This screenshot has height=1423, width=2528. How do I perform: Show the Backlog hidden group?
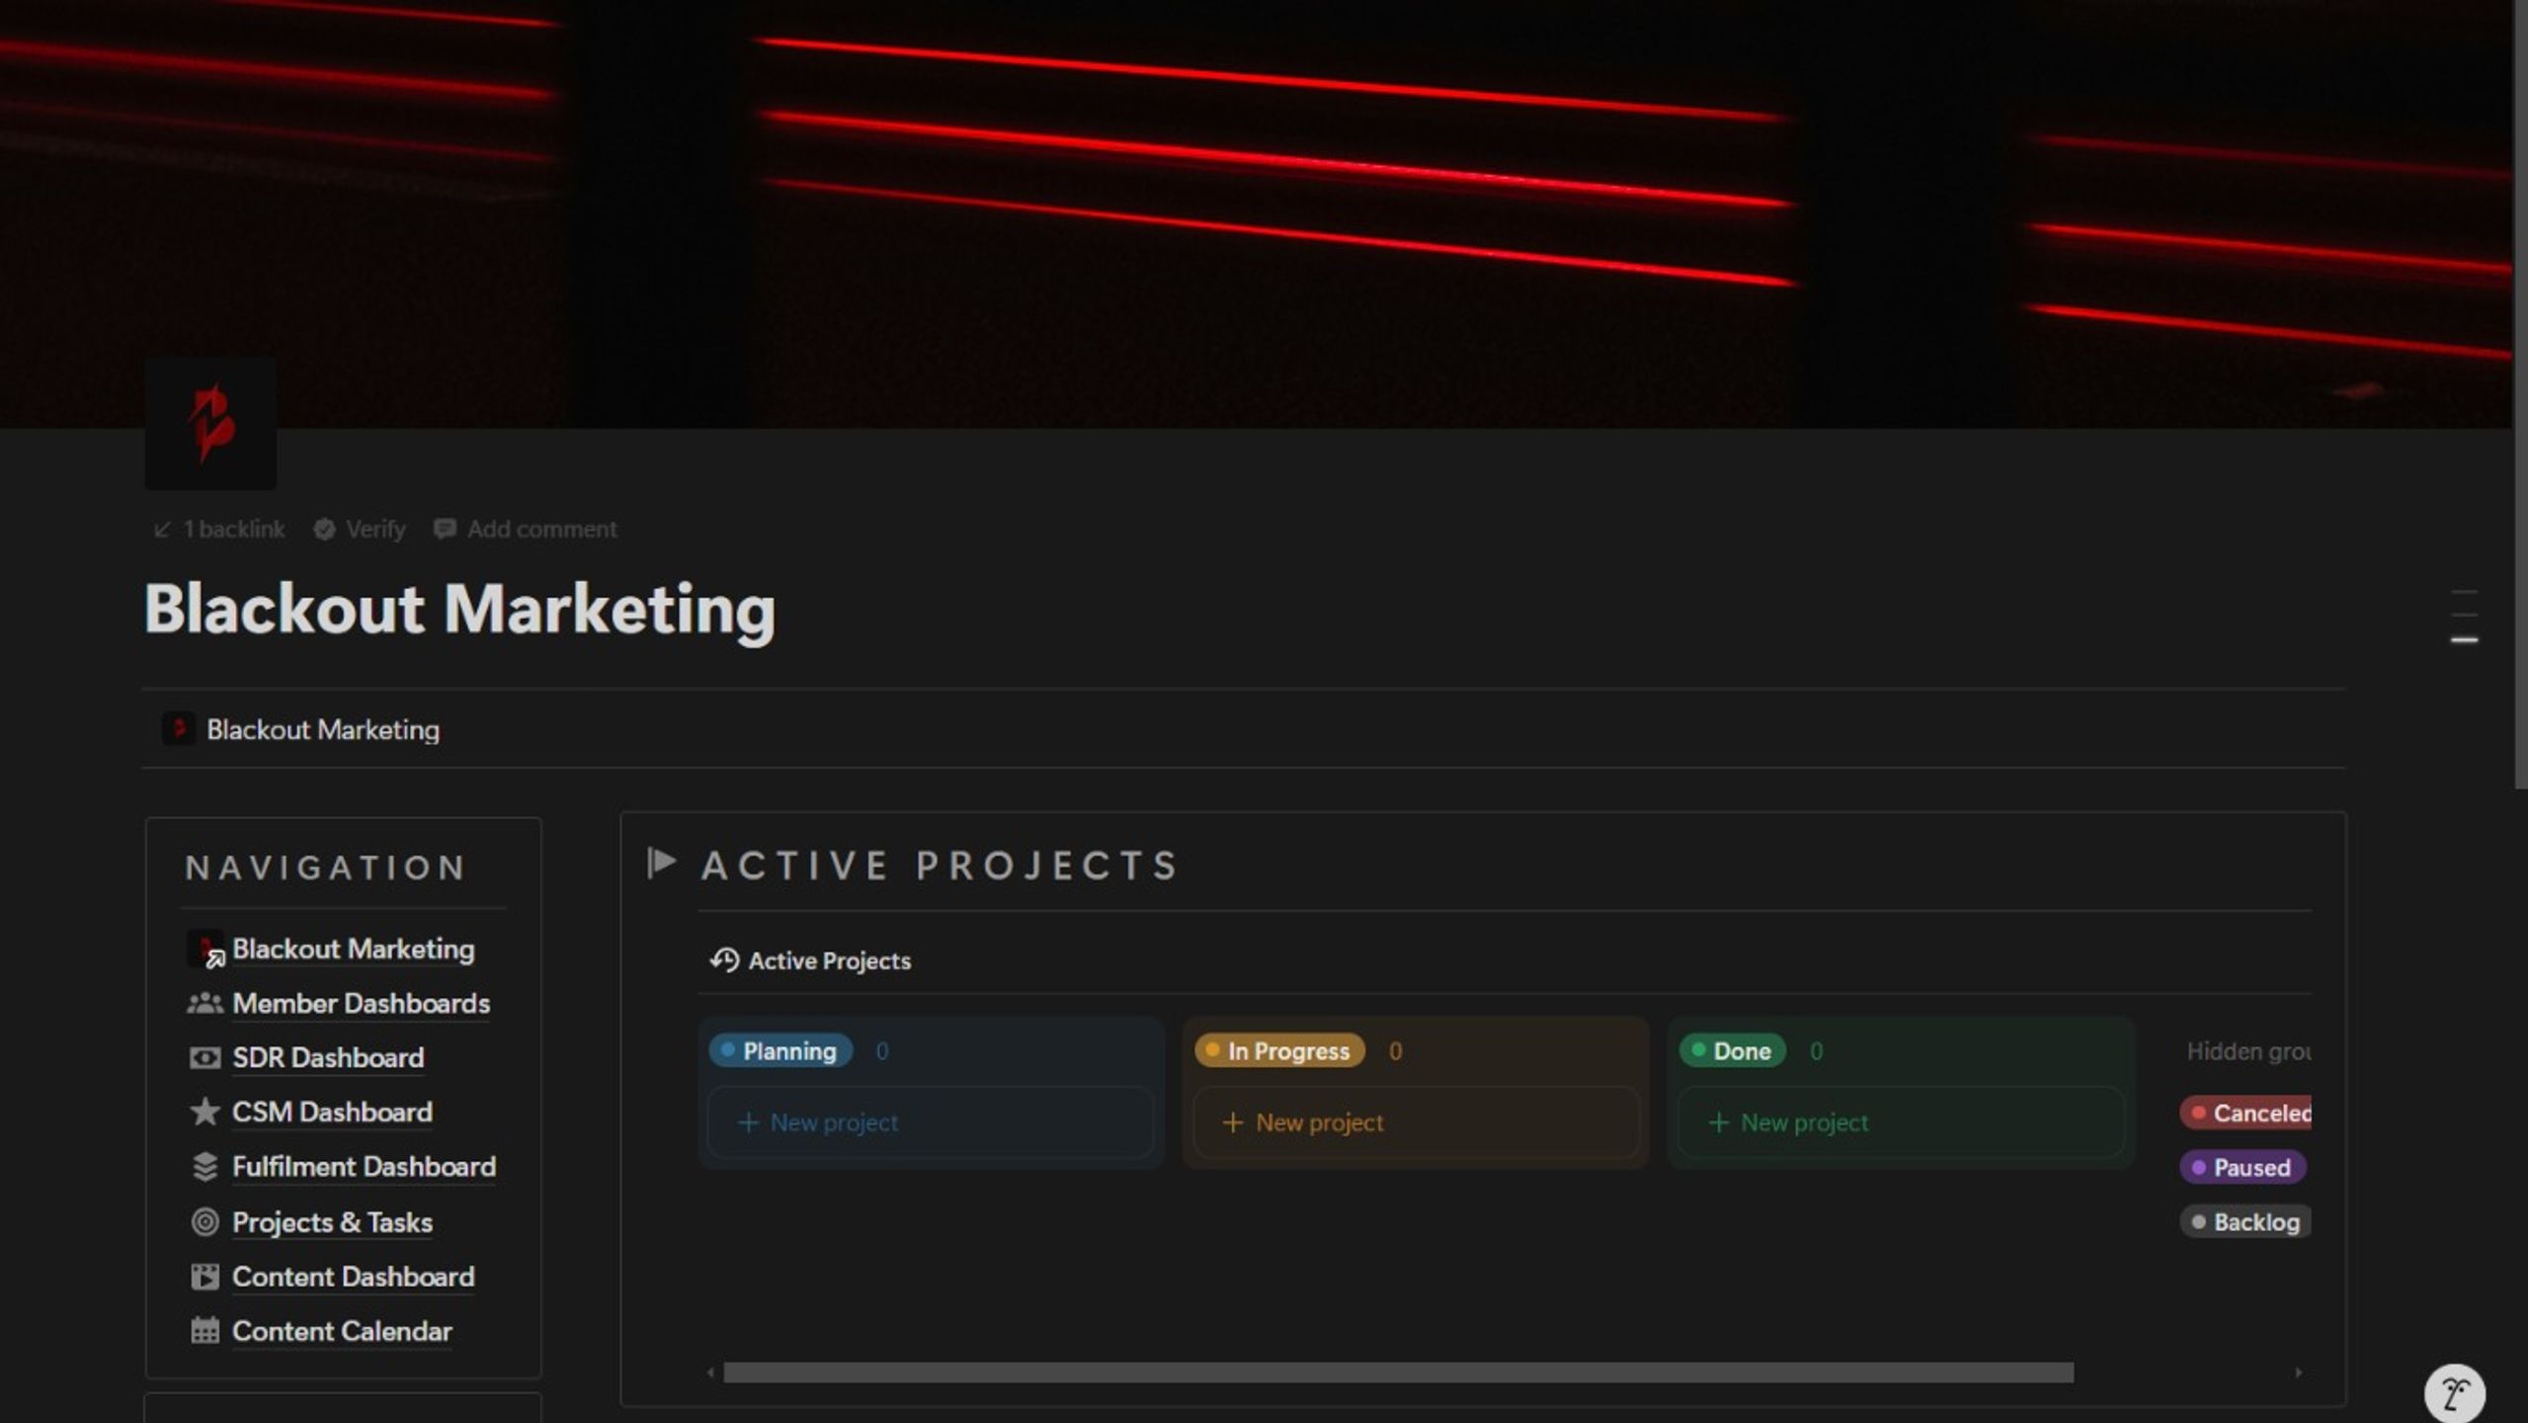[x=2245, y=1222]
